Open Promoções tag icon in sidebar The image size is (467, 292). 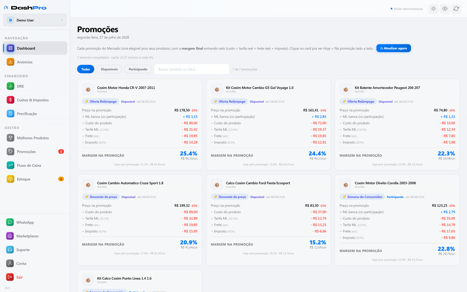click(10, 152)
